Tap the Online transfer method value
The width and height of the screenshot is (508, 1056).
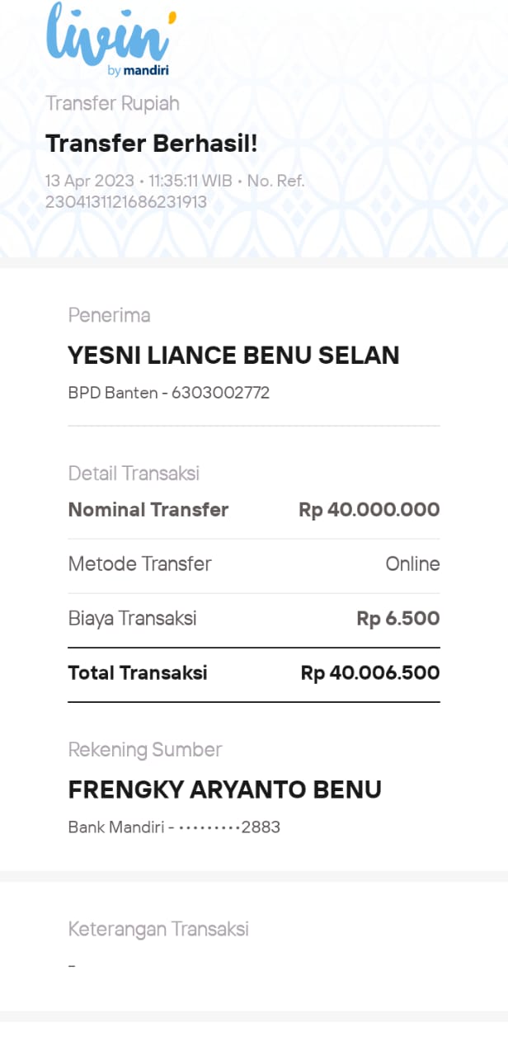(x=412, y=564)
